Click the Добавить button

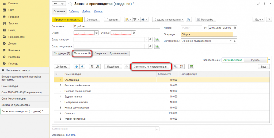(62, 67)
